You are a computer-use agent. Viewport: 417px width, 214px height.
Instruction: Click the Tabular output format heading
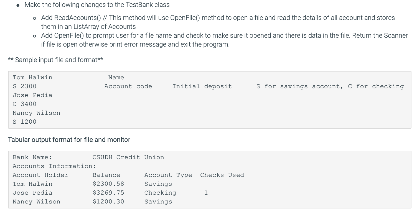coord(69,139)
